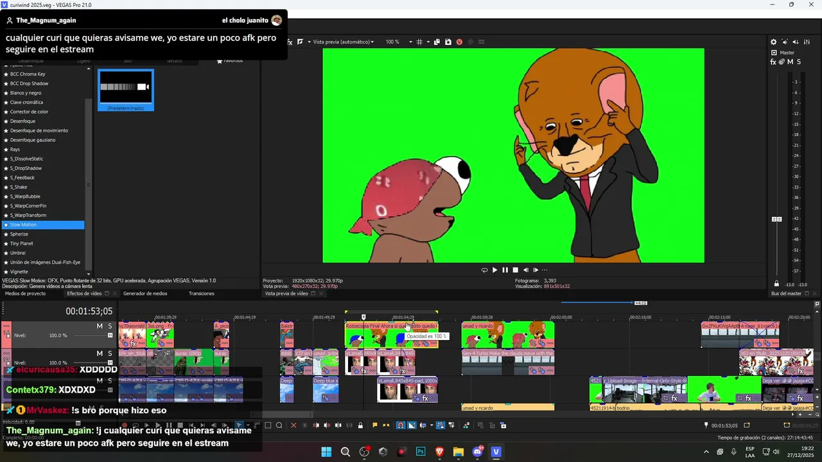The width and height of the screenshot is (822, 462).
Task: Select the zoom magnifier edit tool
Action: pos(279,425)
